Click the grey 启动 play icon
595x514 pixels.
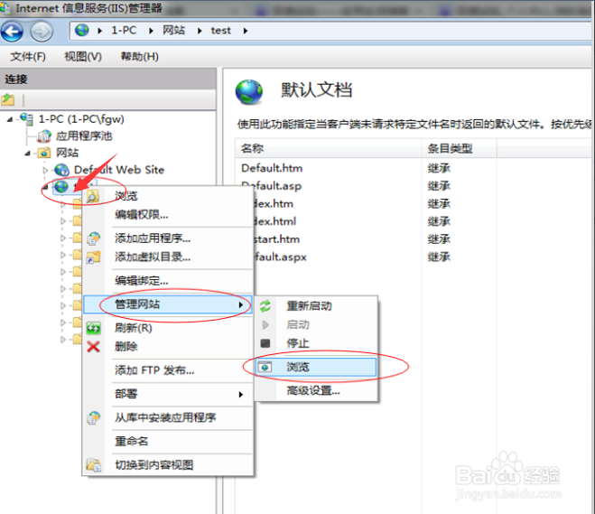[265, 325]
